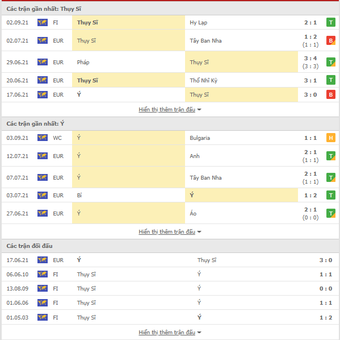This screenshot has width=340, height=340.
Task: Click world flag icon for 01.05.03 head-to-head match
Action: click(42, 317)
